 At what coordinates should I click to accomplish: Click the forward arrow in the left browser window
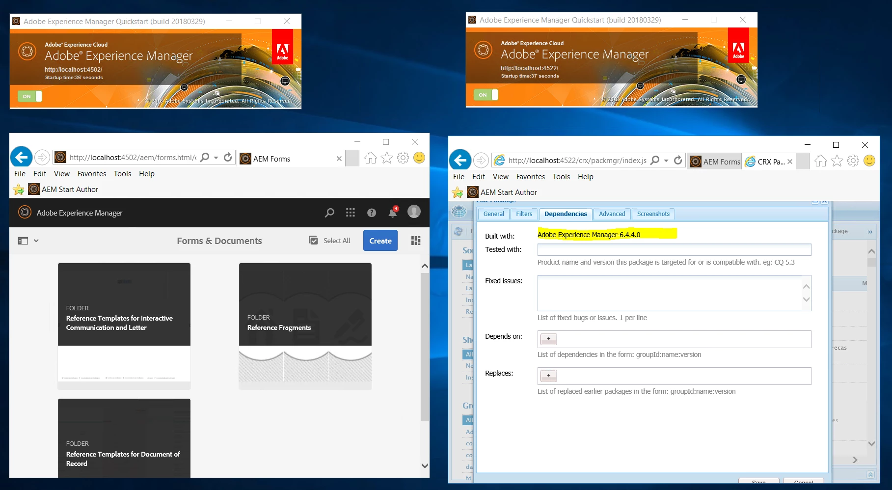[42, 157]
